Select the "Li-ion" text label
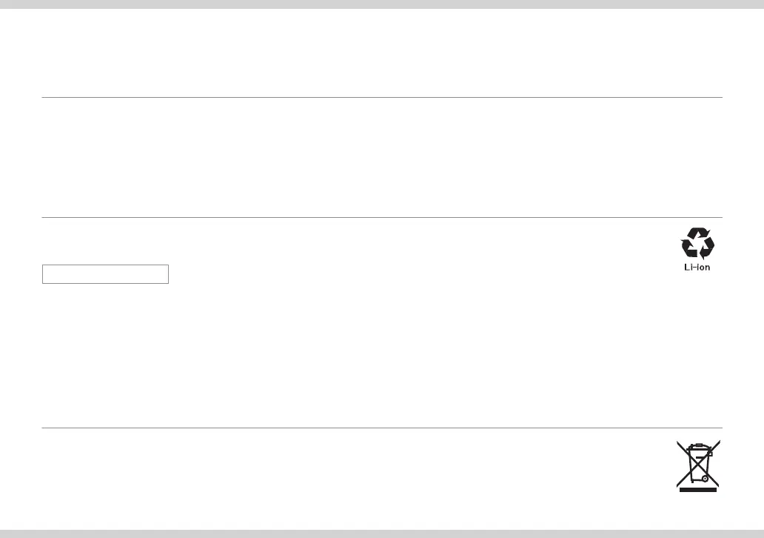The height and width of the screenshot is (538, 764). [697, 268]
